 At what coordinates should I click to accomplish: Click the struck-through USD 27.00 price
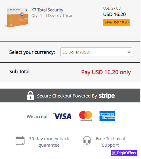click(x=112, y=8)
